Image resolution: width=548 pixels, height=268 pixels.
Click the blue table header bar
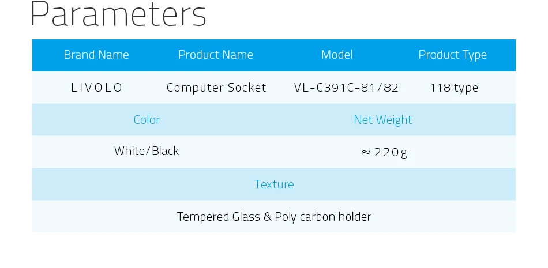pos(274,55)
